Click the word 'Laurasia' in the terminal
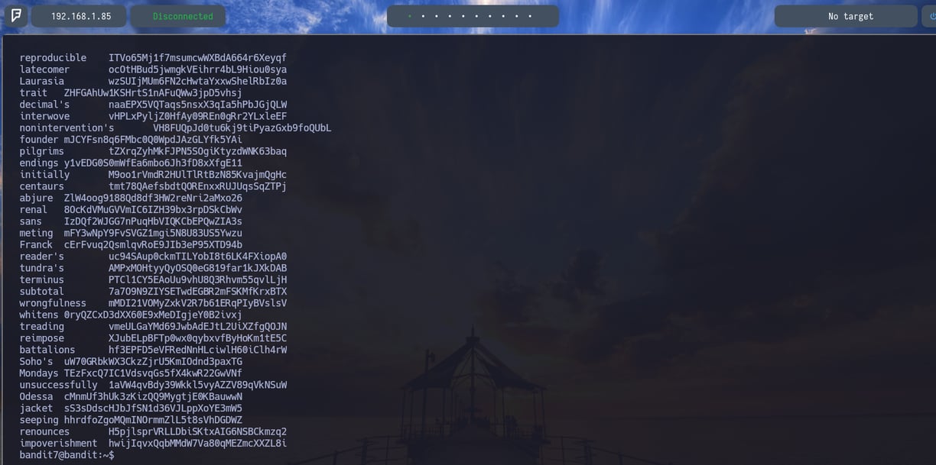 [x=42, y=81]
